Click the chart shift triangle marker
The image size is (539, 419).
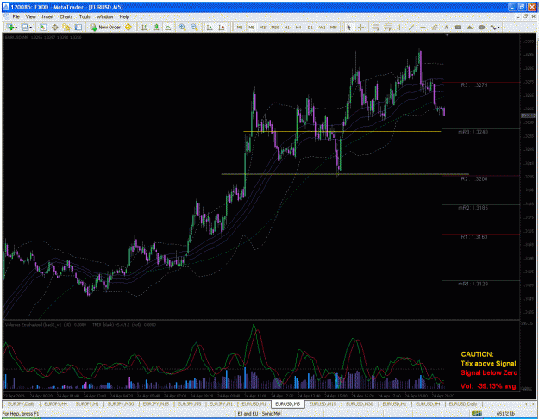pyautogui.click(x=447, y=35)
